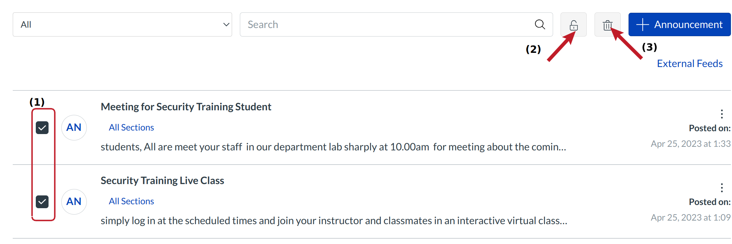
Task: Click All Sections under Security Training Live
Action: click(131, 201)
